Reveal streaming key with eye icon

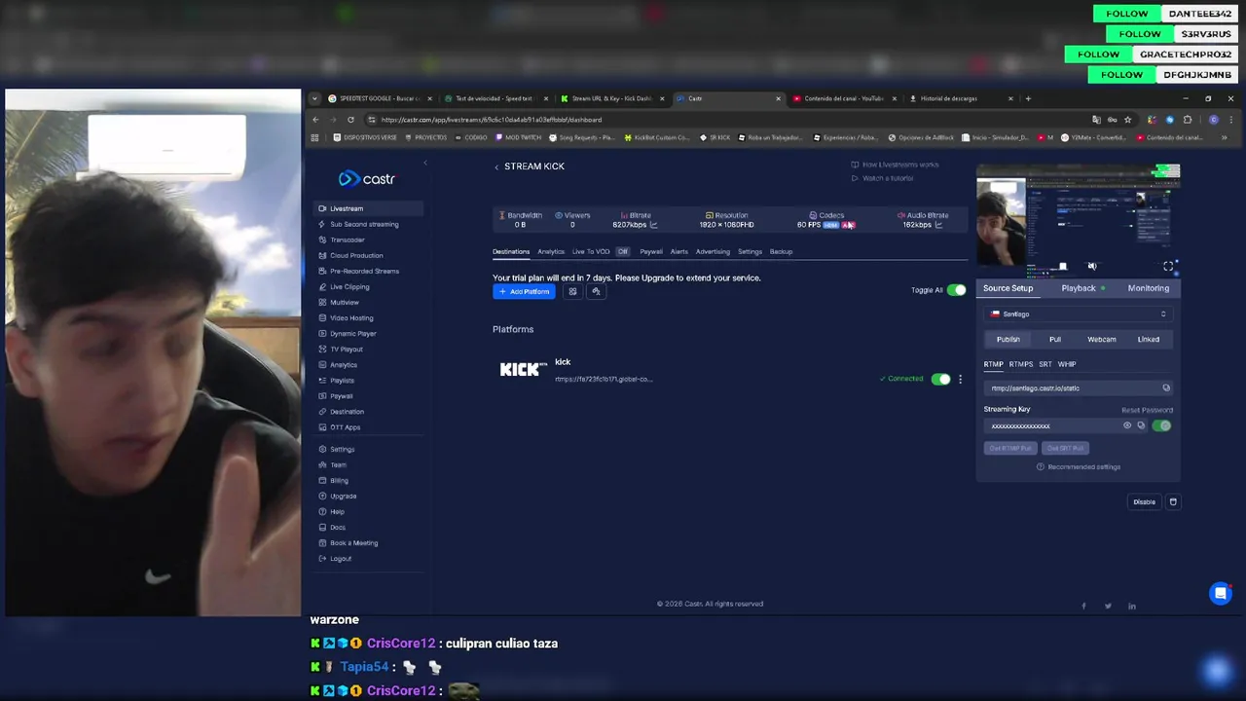(1127, 425)
